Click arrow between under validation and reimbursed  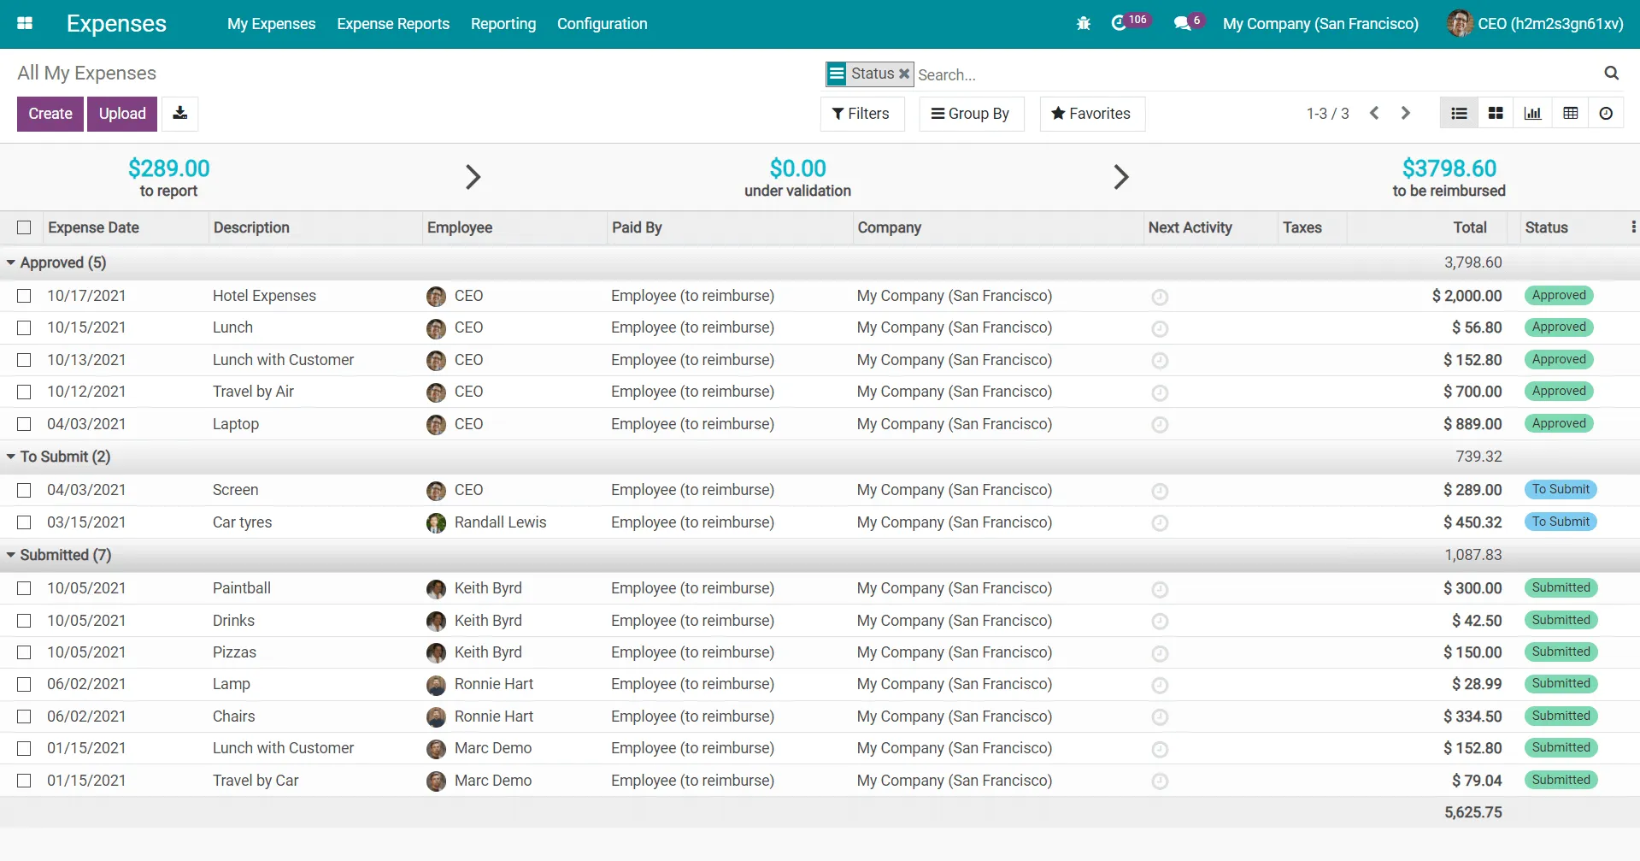pos(1121,177)
